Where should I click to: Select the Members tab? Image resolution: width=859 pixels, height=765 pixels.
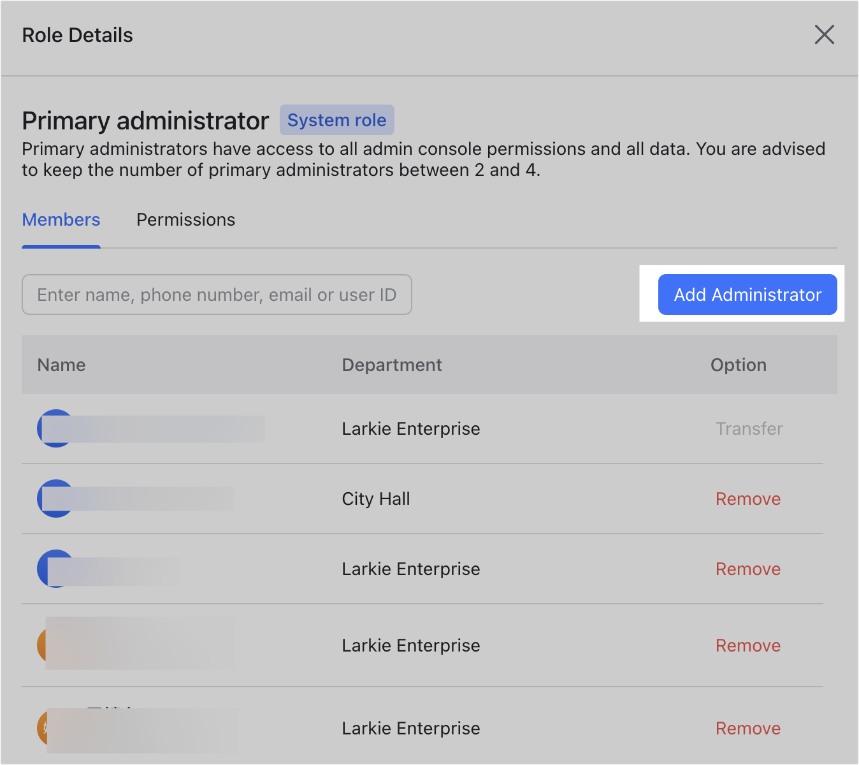[x=61, y=219]
